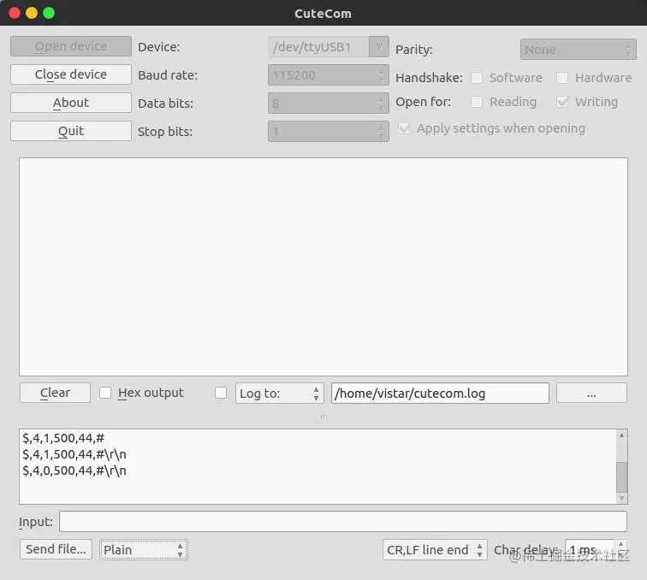Enable logging with the checkbox beside Log to

click(x=221, y=393)
